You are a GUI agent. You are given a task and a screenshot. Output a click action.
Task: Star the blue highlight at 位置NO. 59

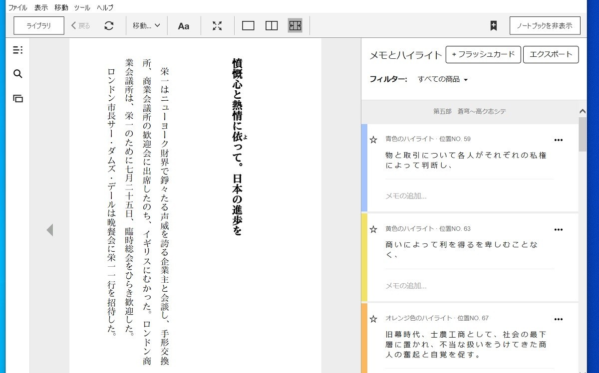[x=373, y=140]
